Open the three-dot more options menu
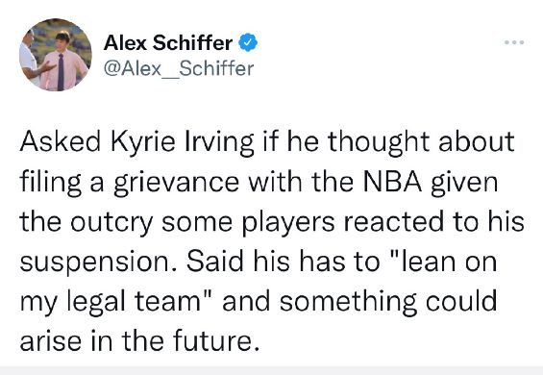The width and height of the screenshot is (543, 375). (514, 42)
